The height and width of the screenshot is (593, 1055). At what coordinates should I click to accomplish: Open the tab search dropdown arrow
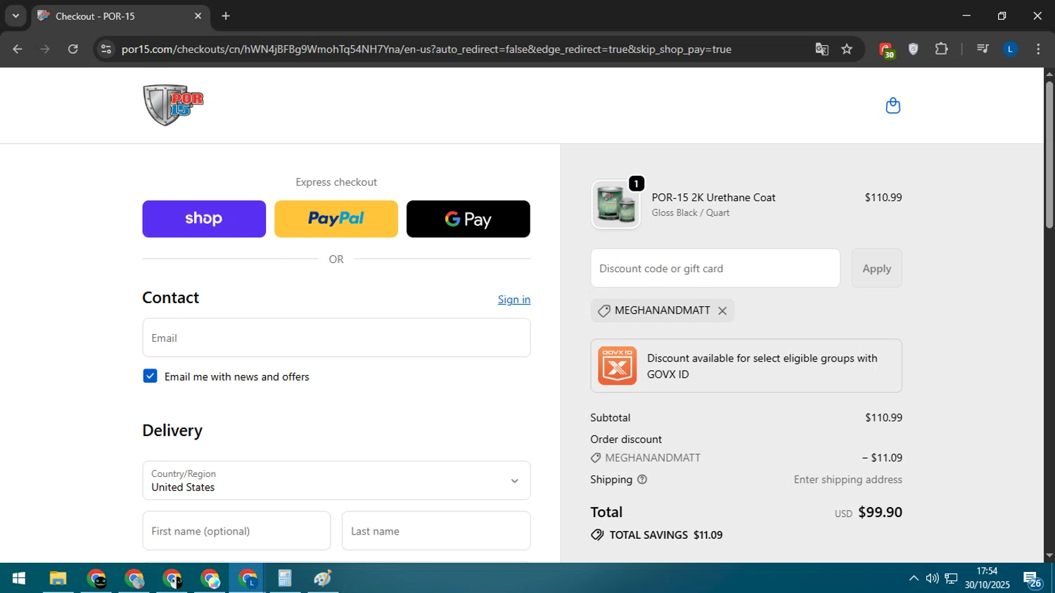point(15,15)
